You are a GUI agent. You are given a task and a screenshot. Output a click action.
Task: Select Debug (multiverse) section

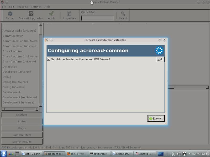pyautogui.click(x=20, y=82)
